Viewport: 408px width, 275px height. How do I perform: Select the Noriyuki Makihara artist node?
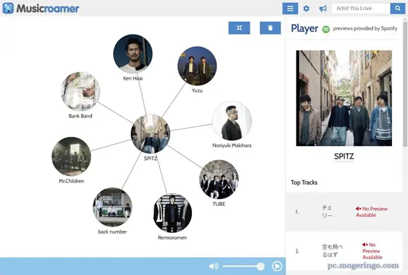pyautogui.click(x=232, y=121)
